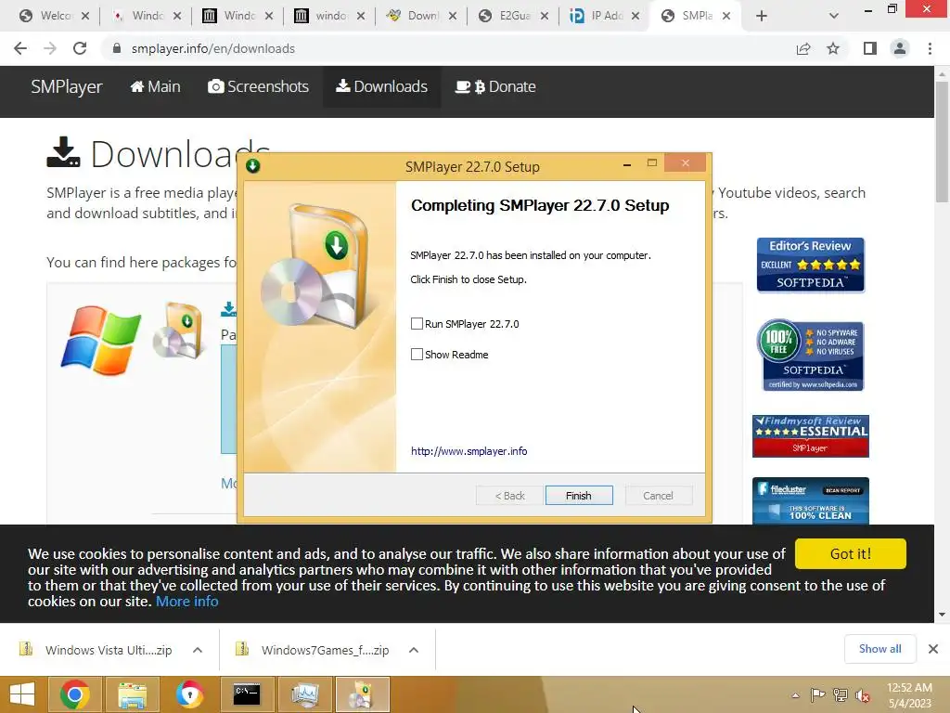Viewport: 950px width, 713px height.
Task: Expand the tab search chevron
Action: (x=834, y=16)
